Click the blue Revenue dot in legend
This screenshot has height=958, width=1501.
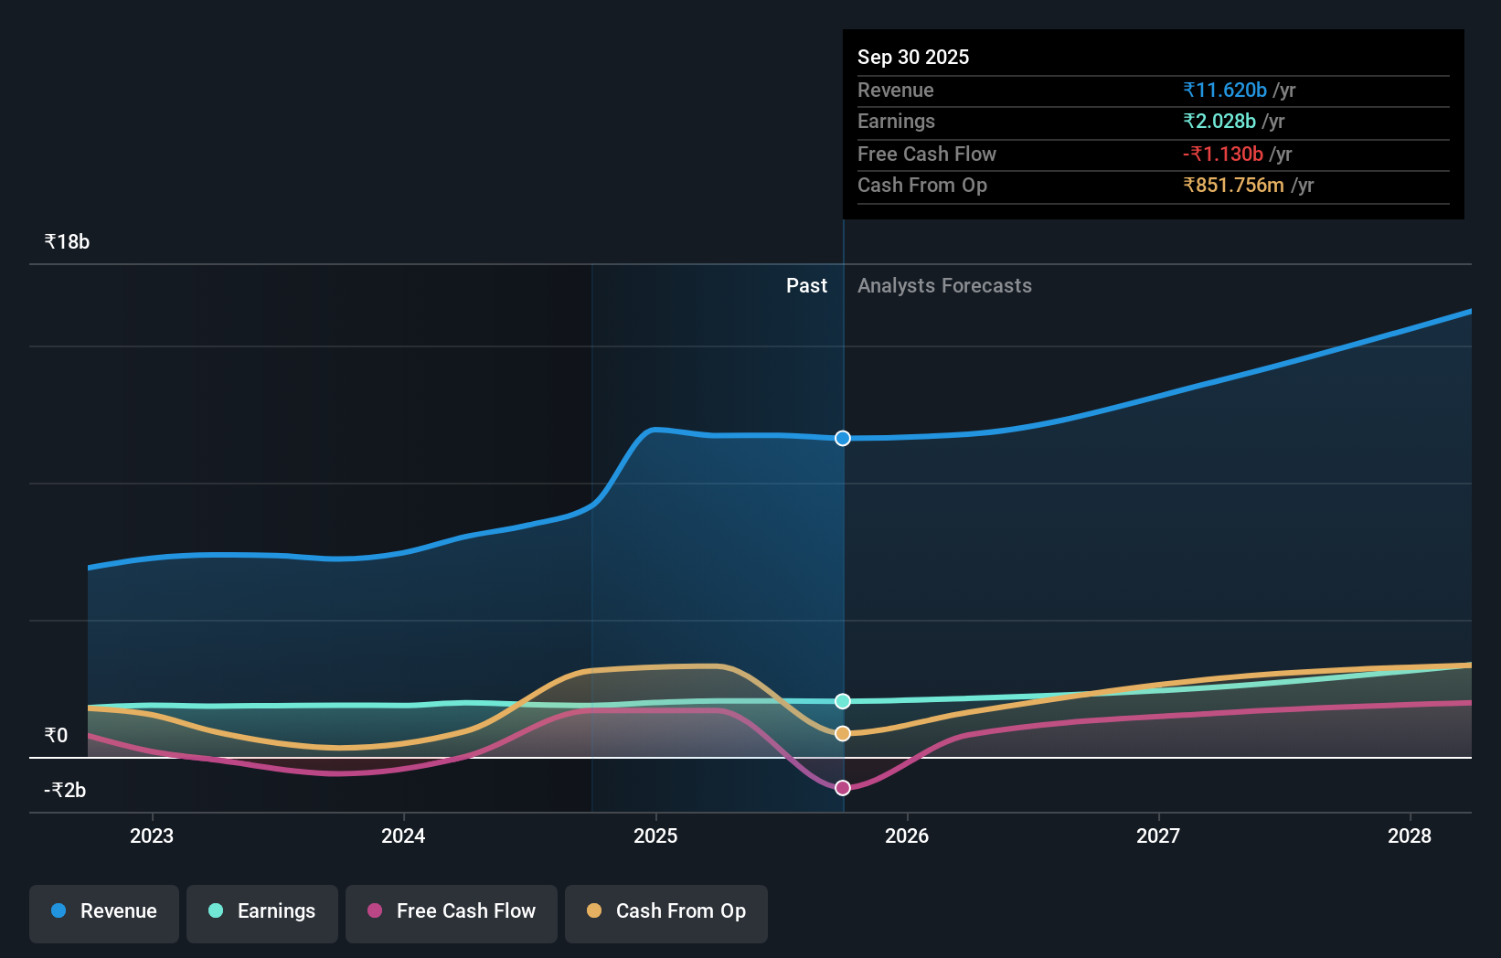point(59,911)
